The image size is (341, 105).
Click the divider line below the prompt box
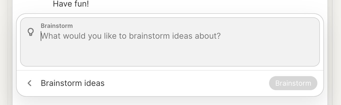pyautogui.click(x=170, y=70)
